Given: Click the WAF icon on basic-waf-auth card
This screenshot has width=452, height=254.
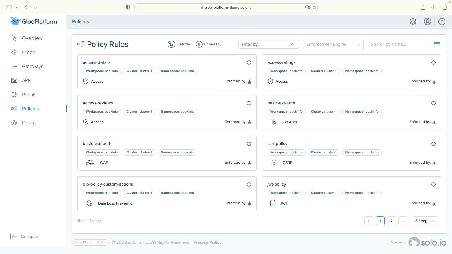Looking at the screenshot, I should pyautogui.click(x=90, y=163).
